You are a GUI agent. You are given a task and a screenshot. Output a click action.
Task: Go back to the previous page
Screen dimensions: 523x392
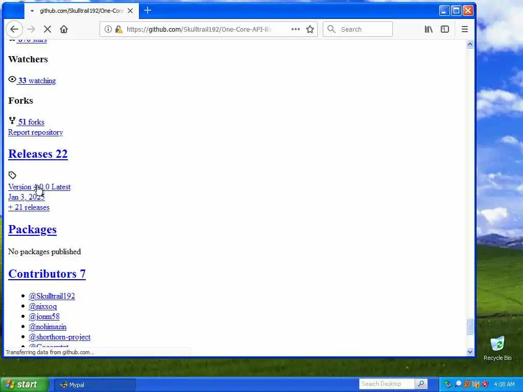pyautogui.click(x=14, y=29)
